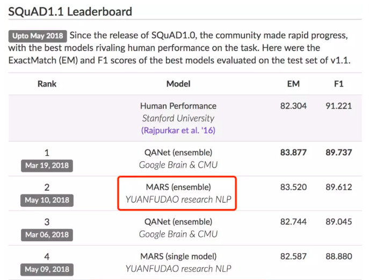Click the Model column header
The width and height of the screenshot is (369, 280).
coord(178,84)
